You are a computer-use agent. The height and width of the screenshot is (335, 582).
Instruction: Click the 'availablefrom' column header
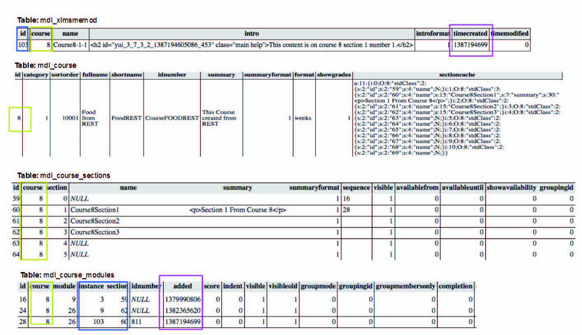(417, 187)
